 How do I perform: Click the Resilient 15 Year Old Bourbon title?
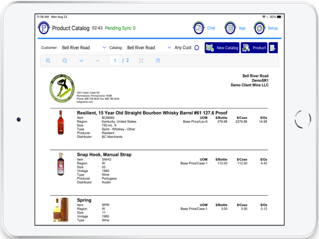[x=152, y=113]
